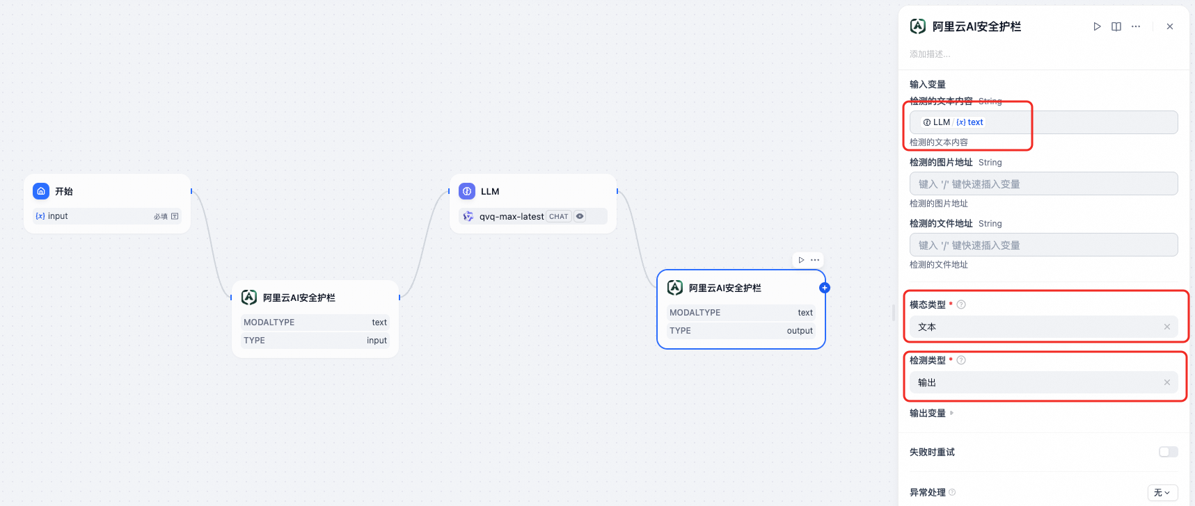The height and width of the screenshot is (506, 1195).
Task: Open the ellipsis menu above selected node
Action: [x=815, y=260]
